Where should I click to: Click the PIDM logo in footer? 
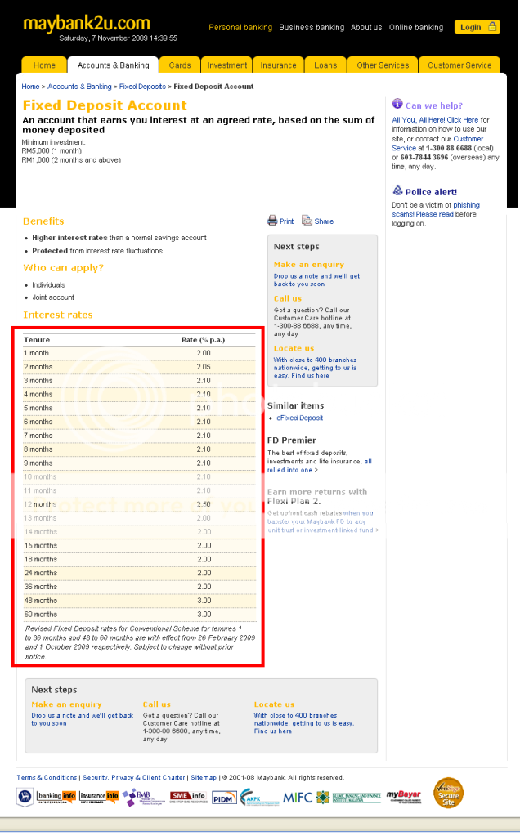point(224,798)
